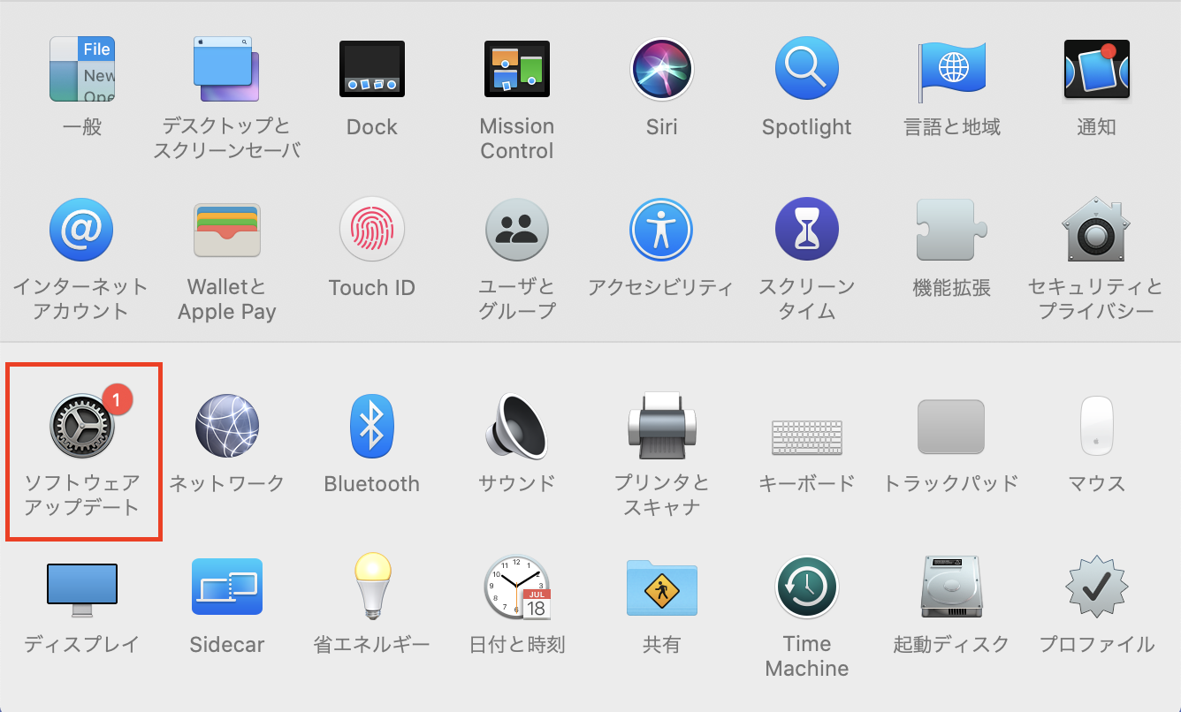Open the 通知 notifications icon
The width and height of the screenshot is (1181, 712).
click(1097, 69)
